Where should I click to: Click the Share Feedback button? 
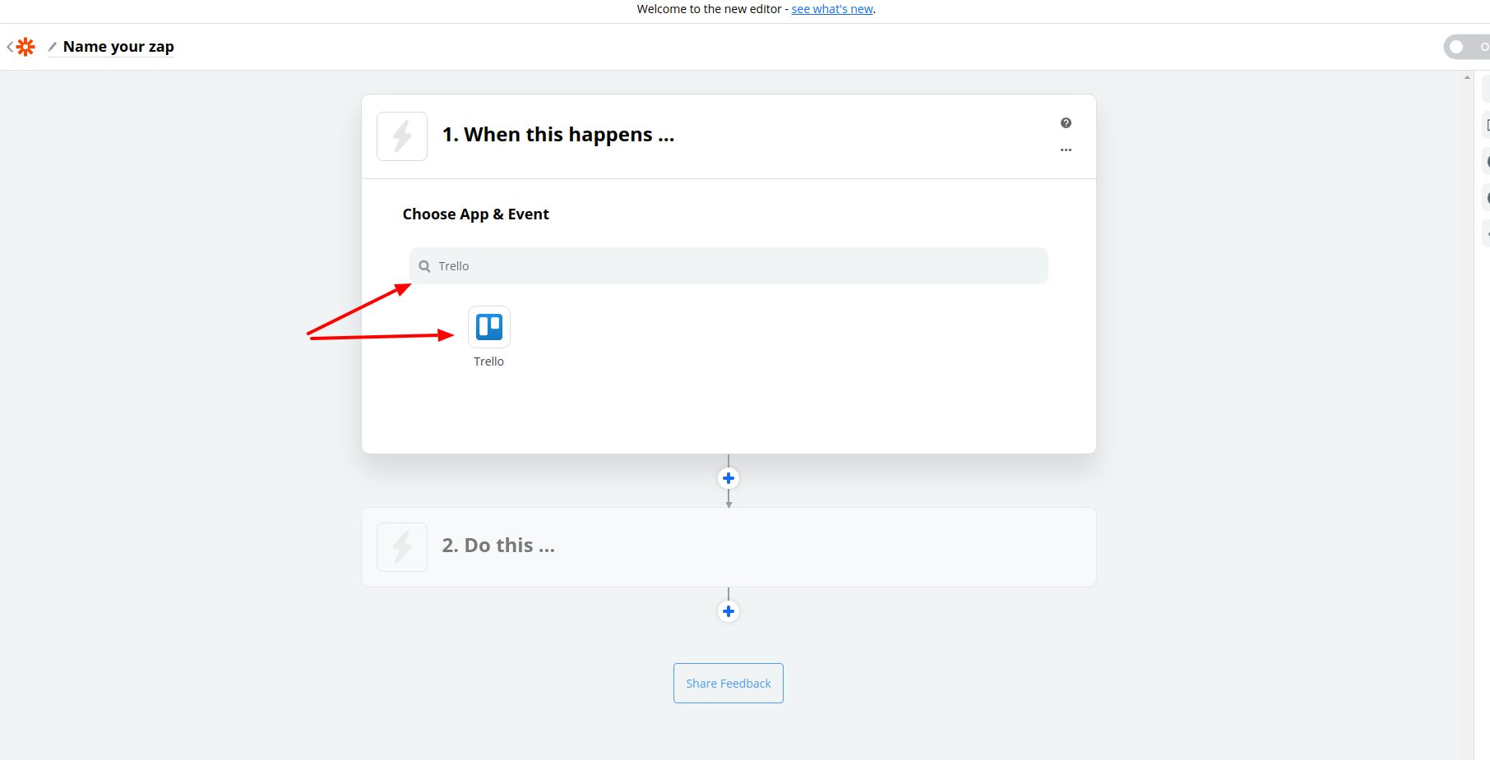(x=729, y=684)
